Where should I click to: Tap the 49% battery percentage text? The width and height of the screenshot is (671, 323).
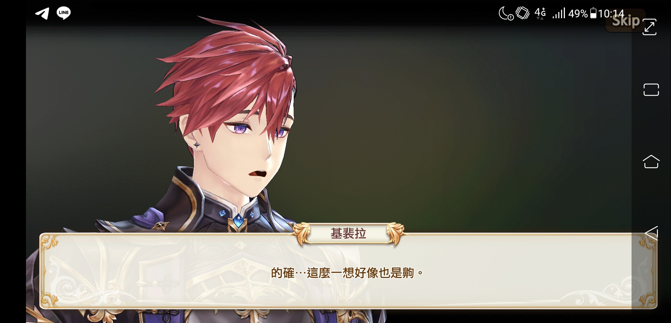[x=578, y=13]
